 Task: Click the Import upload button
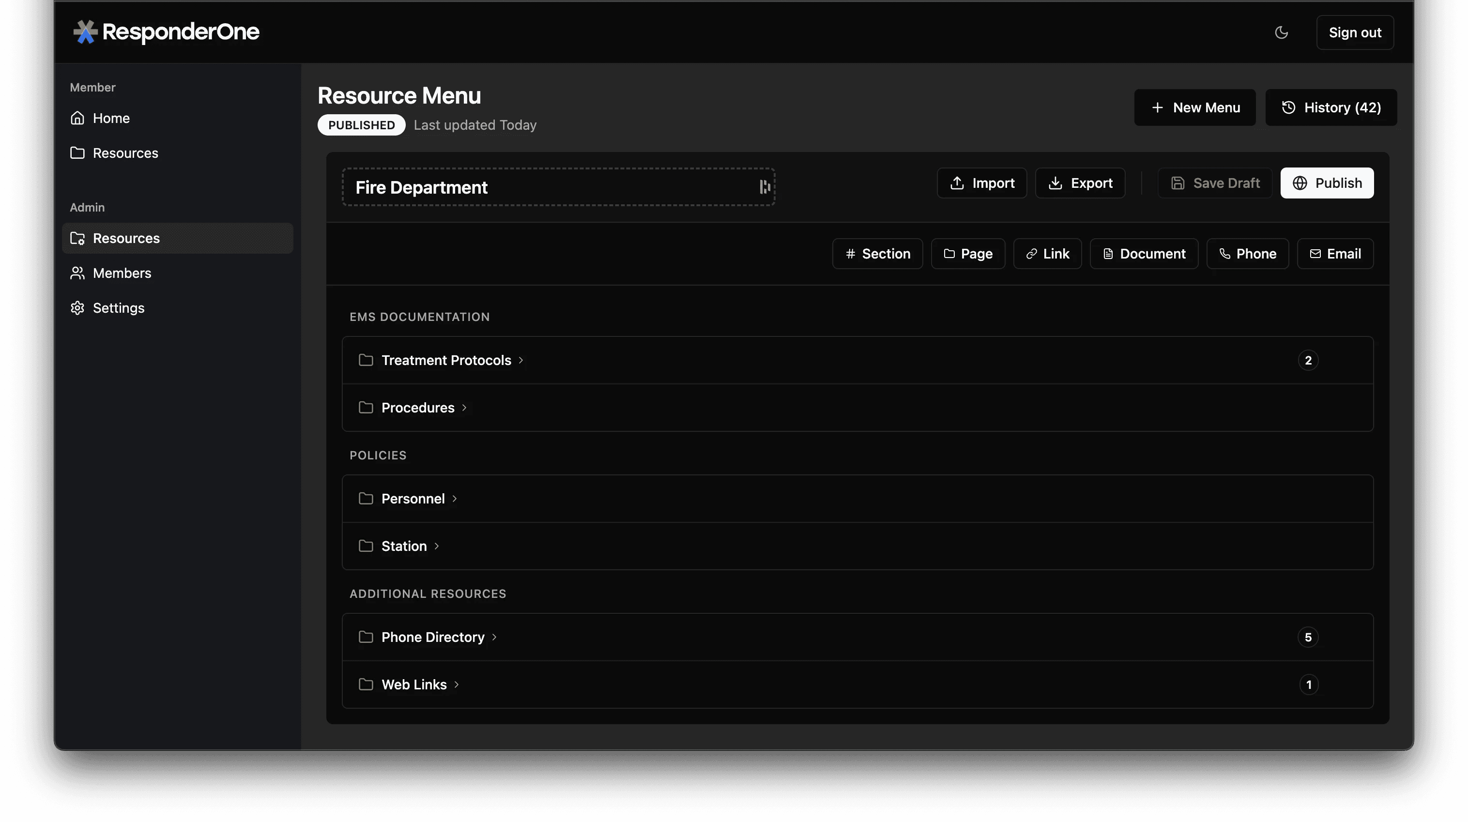[x=981, y=183]
